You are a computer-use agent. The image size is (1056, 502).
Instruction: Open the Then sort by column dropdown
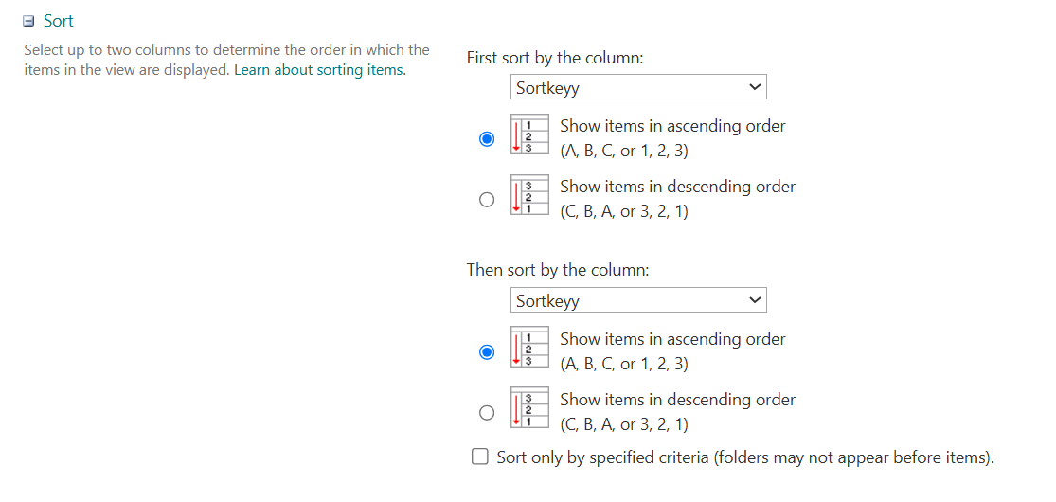click(x=637, y=300)
